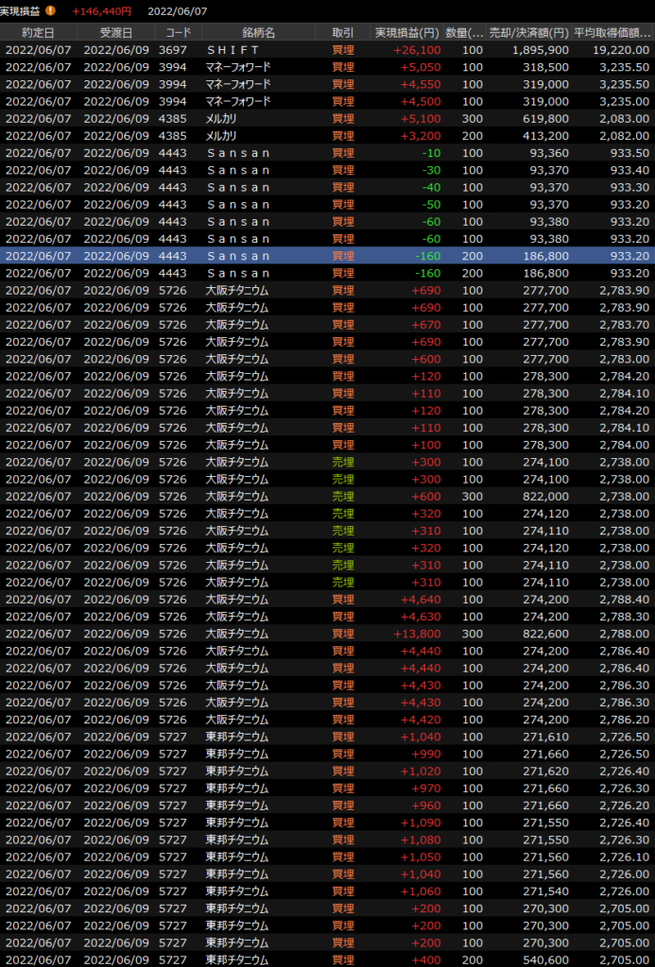Sort the table by 銘柄名 header

[x=258, y=32]
